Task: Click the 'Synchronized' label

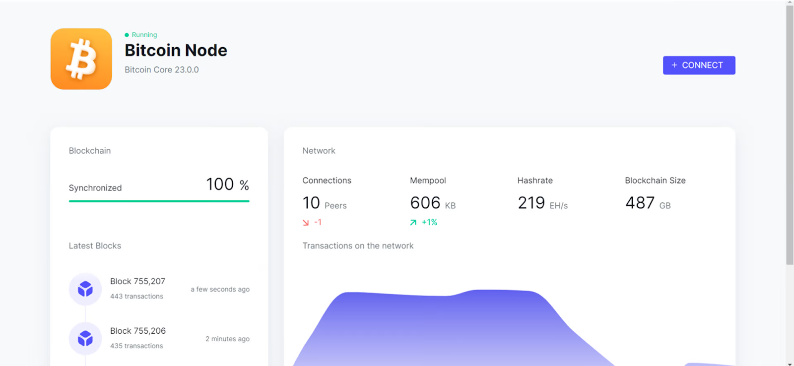Action: [95, 188]
